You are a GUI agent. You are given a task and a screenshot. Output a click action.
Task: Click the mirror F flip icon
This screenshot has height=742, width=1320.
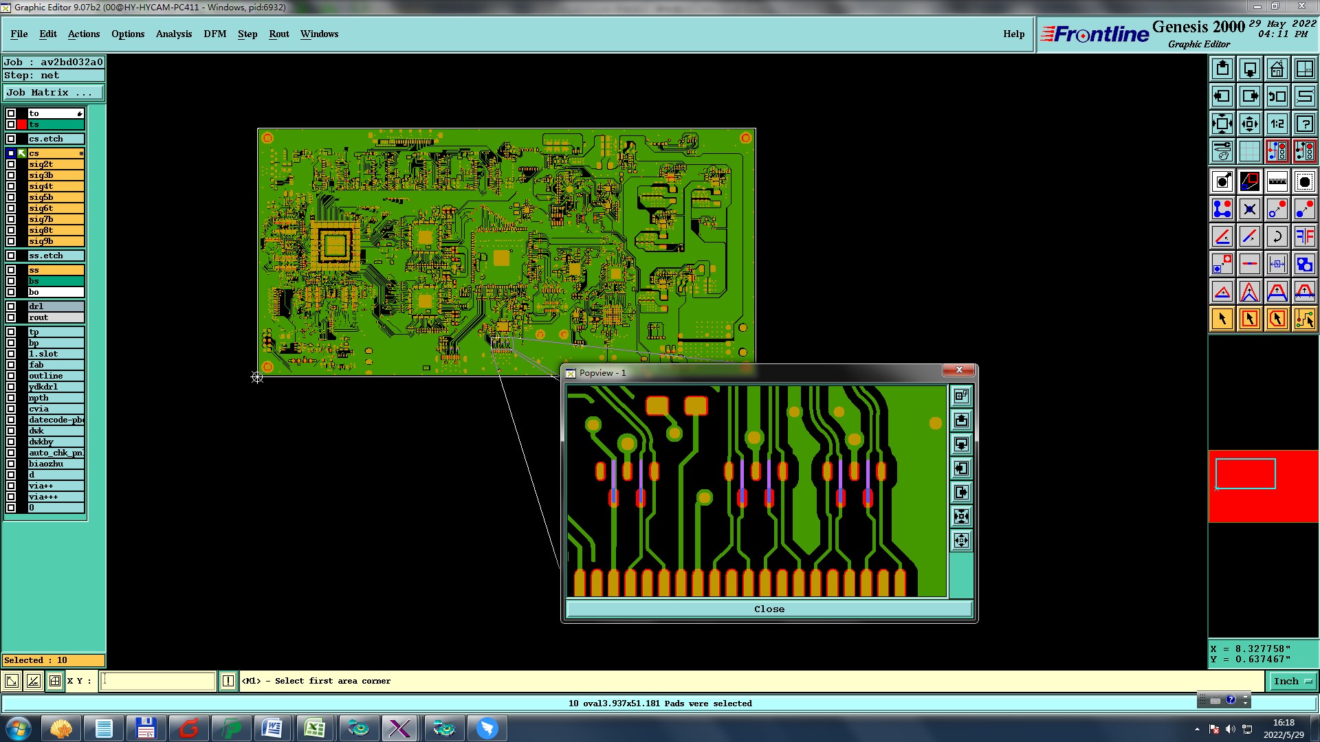1304,236
